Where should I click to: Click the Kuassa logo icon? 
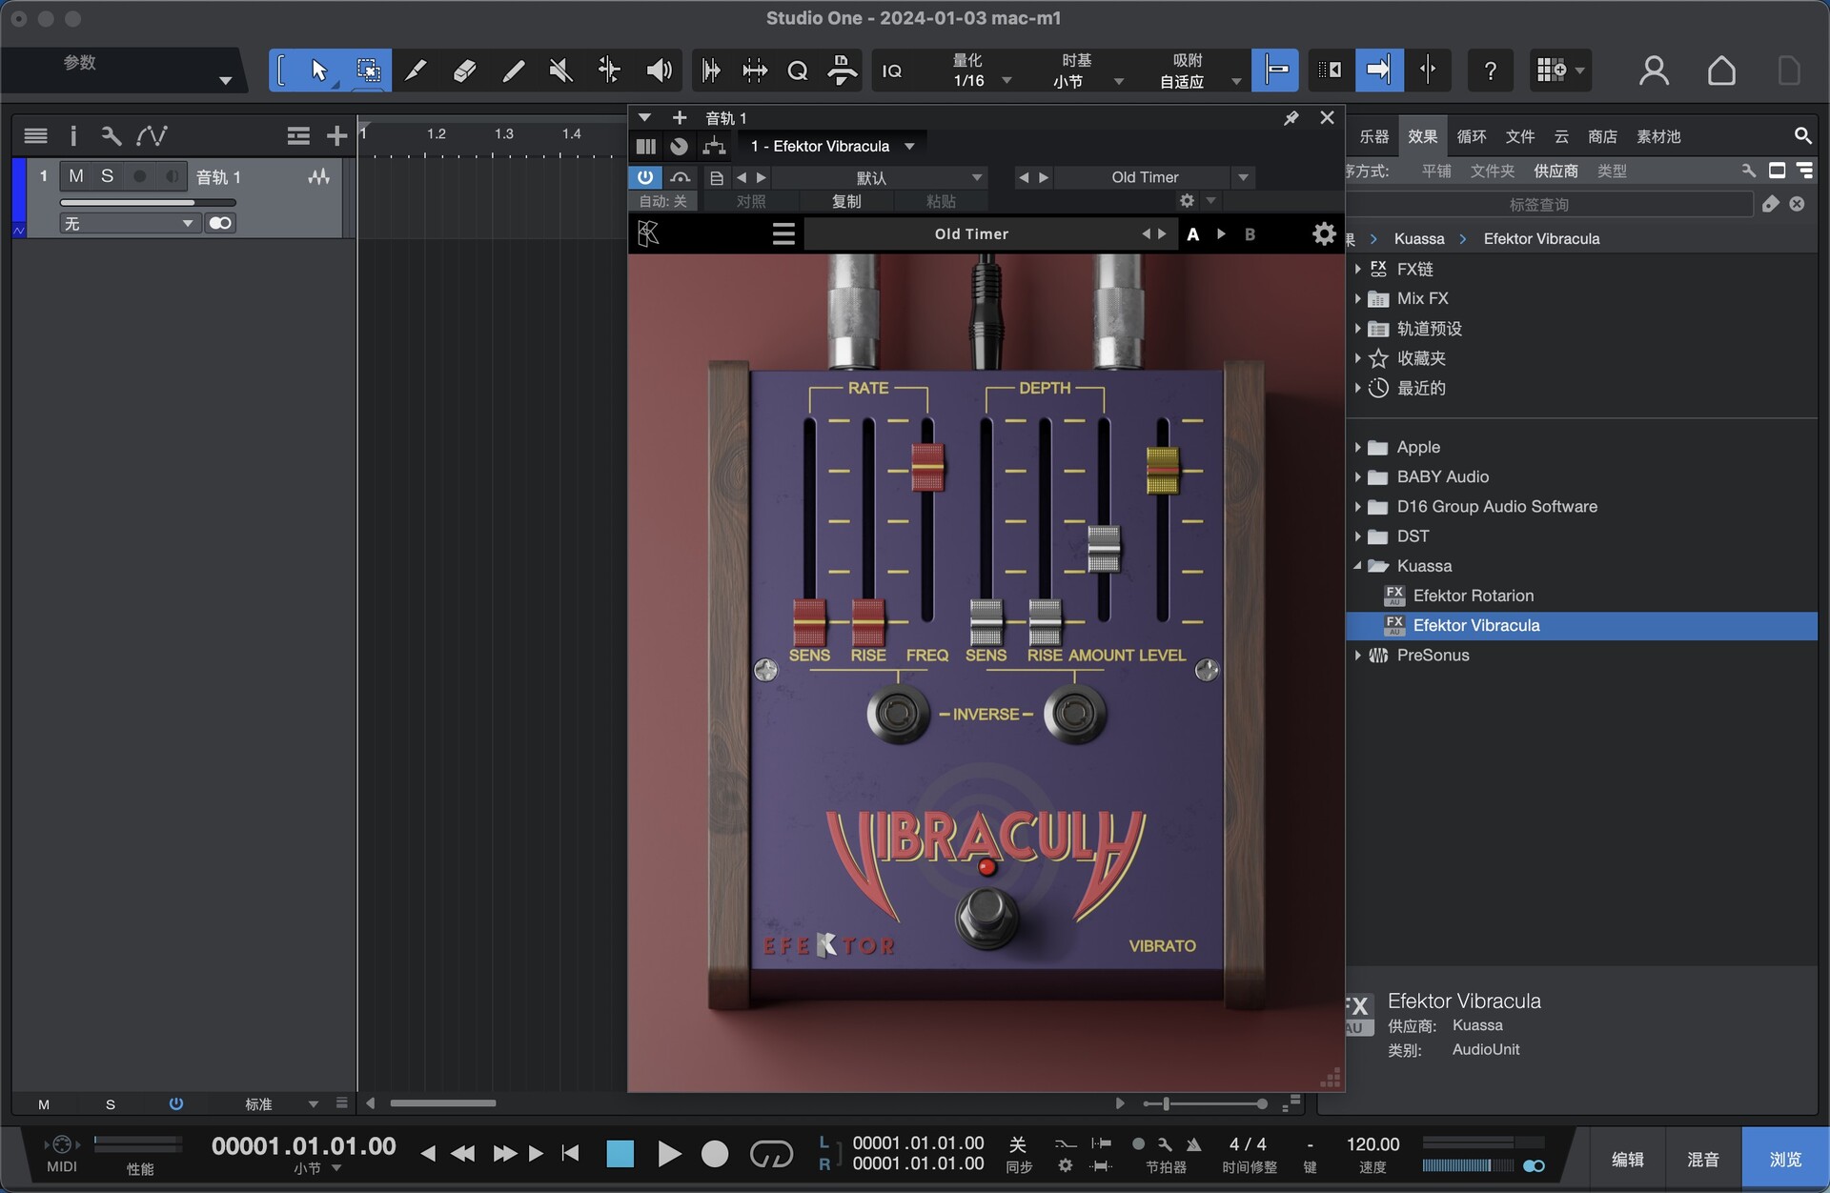(648, 233)
